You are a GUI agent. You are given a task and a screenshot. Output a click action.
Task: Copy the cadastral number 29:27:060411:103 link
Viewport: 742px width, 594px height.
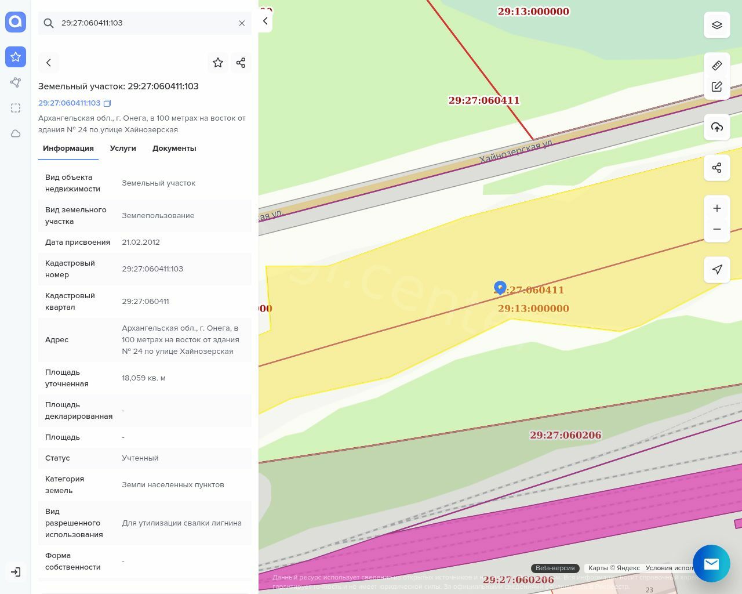107,103
